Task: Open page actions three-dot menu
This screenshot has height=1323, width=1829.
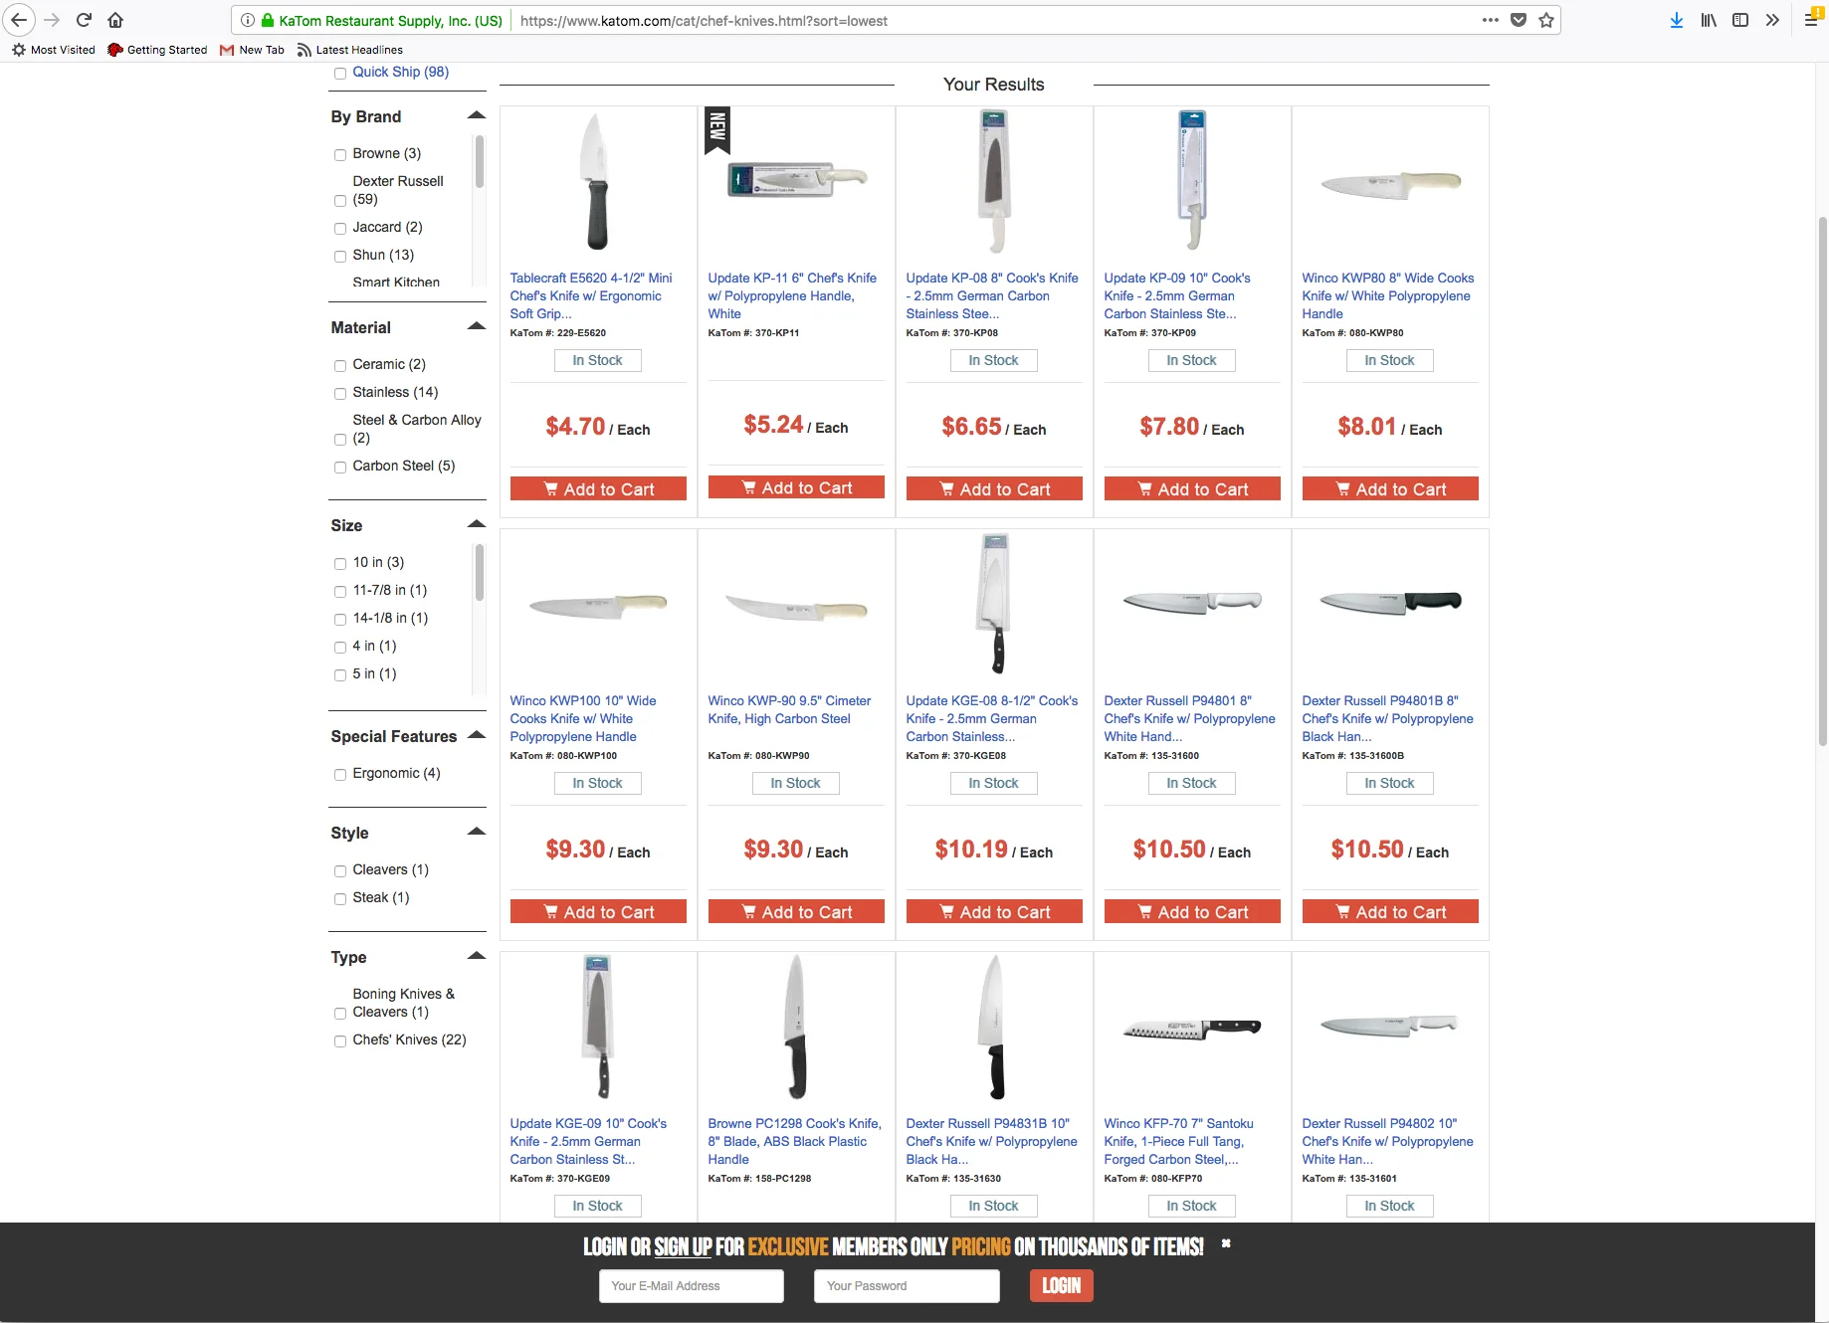Action: [x=1490, y=20]
